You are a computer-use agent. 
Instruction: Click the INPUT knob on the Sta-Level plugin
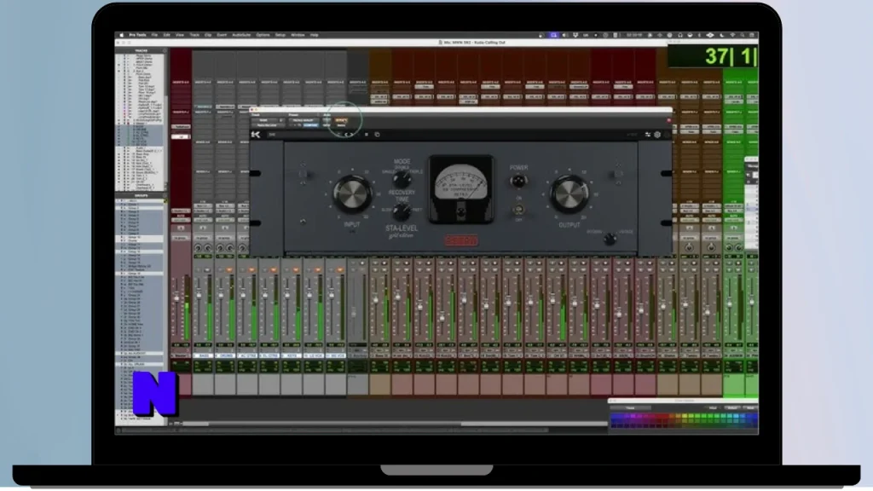(352, 194)
